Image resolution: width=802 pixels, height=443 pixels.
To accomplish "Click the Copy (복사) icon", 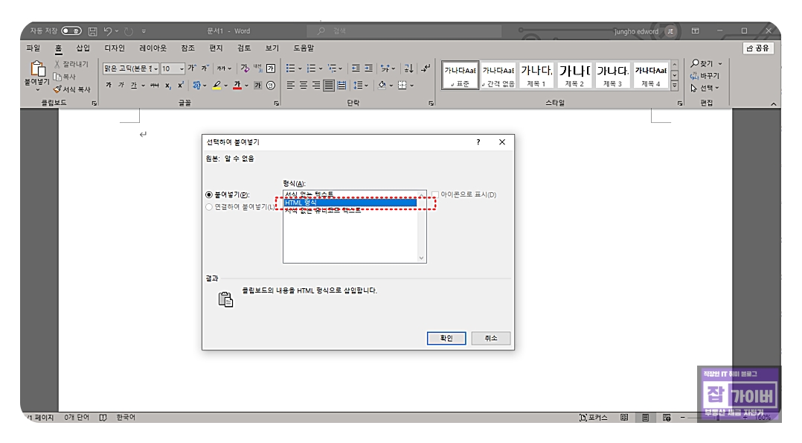I will (x=57, y=76).
